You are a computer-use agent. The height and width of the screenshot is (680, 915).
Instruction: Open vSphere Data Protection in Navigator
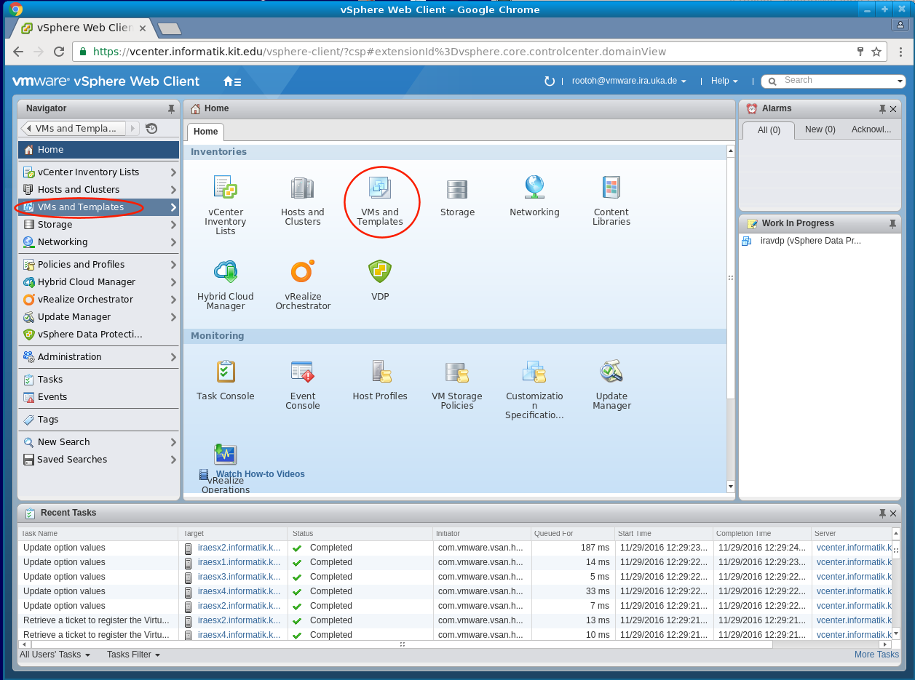point(98,335)
